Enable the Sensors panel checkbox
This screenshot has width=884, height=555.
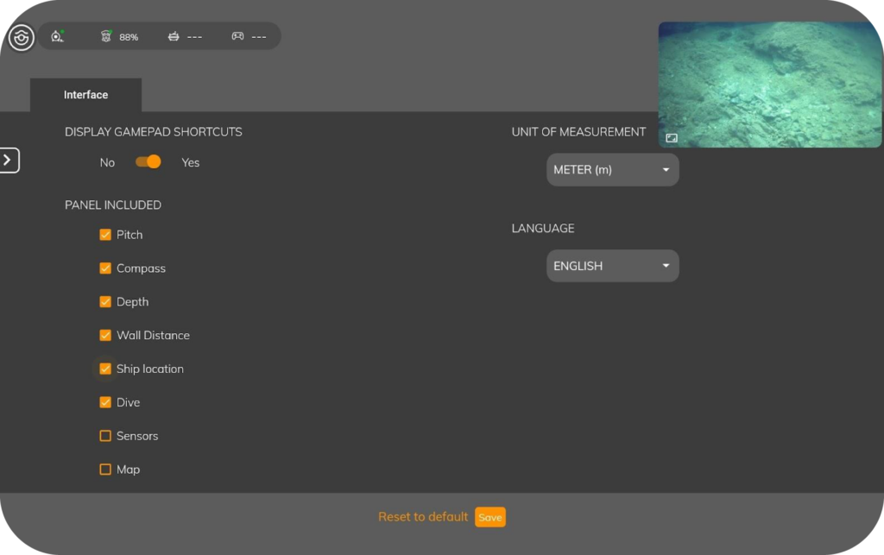[x=105, y=436]
